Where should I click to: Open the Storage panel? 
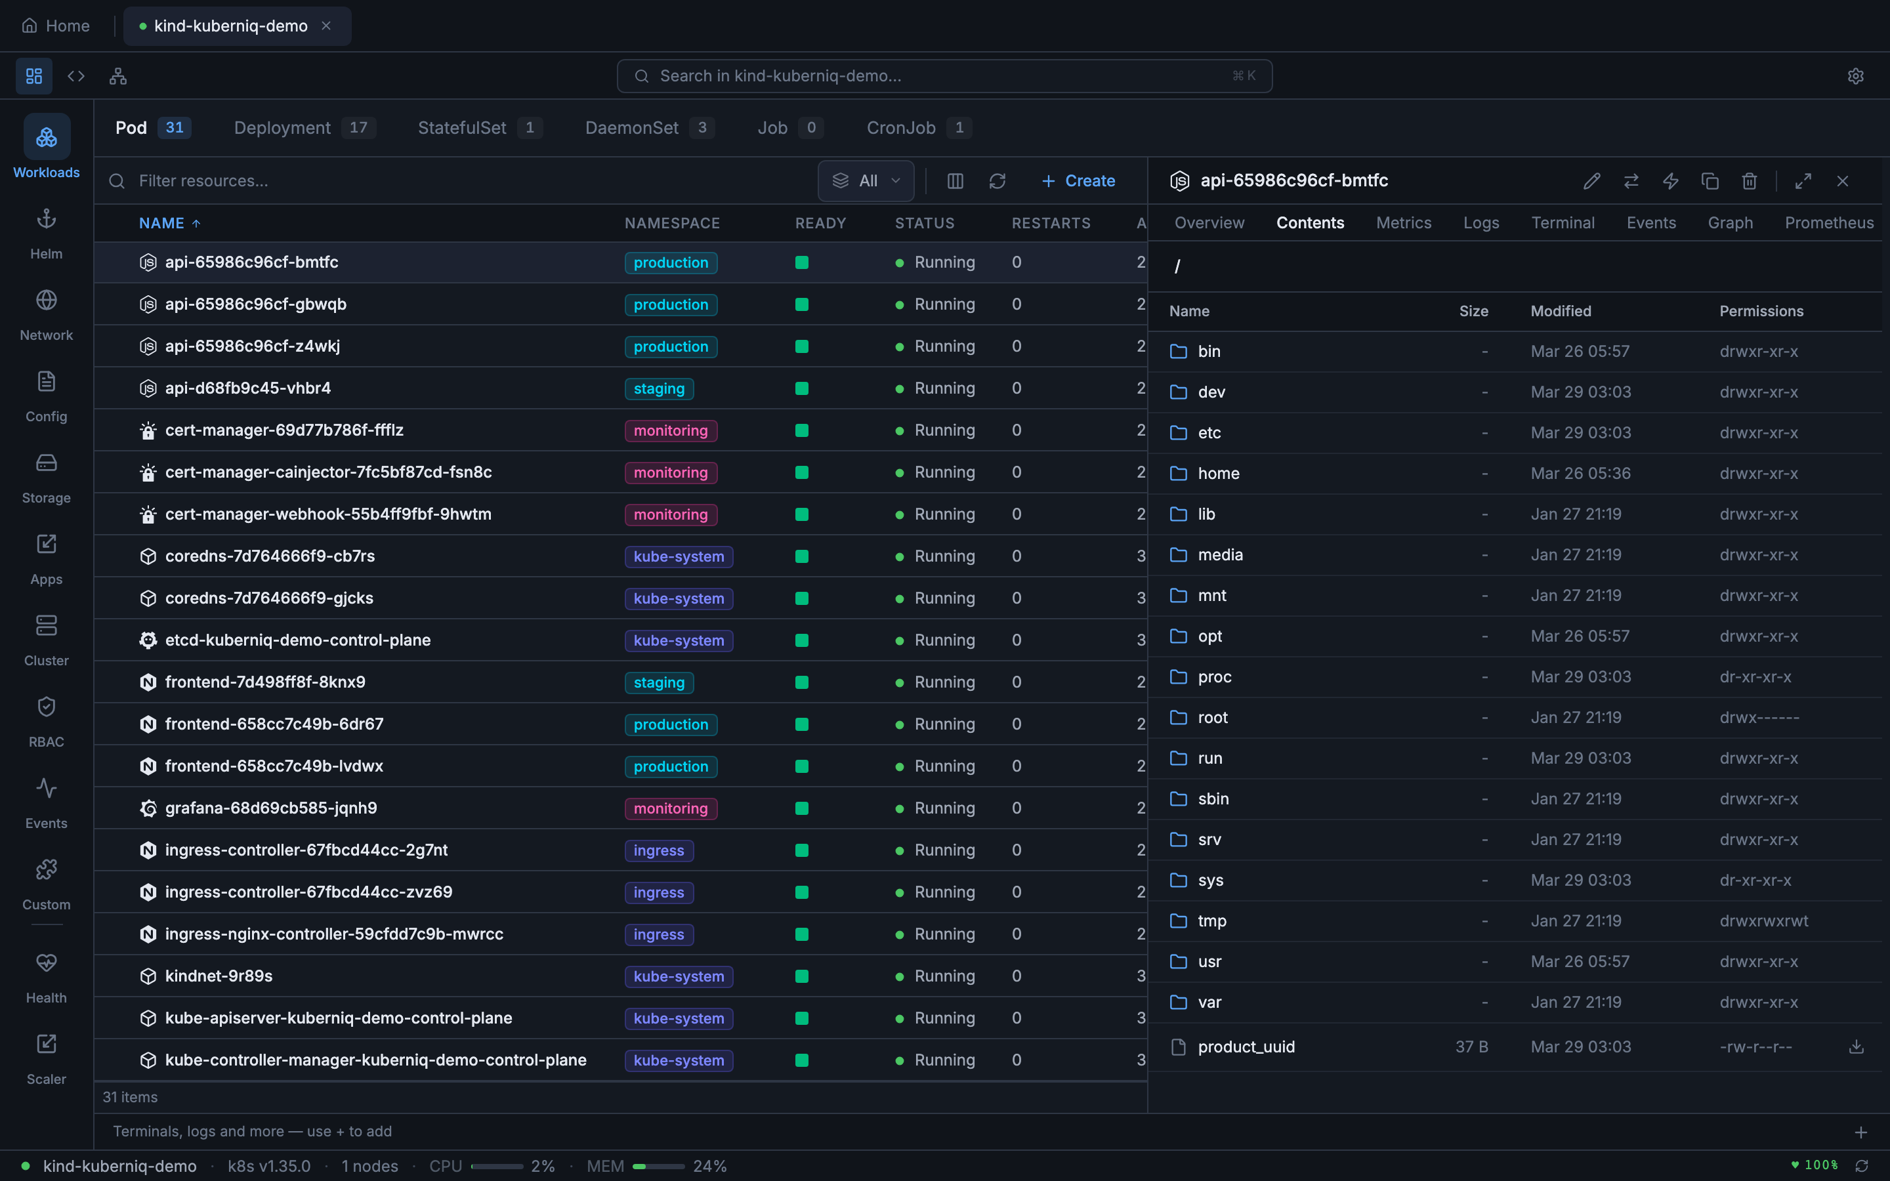46,475
